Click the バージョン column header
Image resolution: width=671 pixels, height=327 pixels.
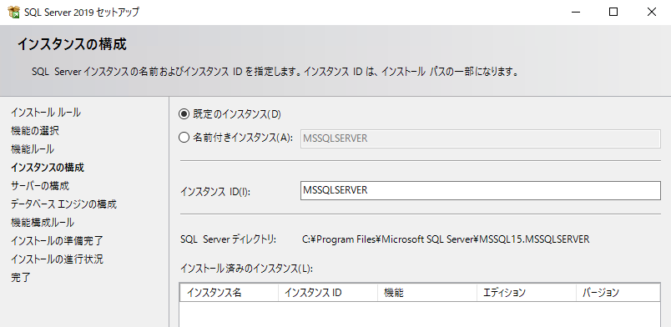tap(618, 293)
